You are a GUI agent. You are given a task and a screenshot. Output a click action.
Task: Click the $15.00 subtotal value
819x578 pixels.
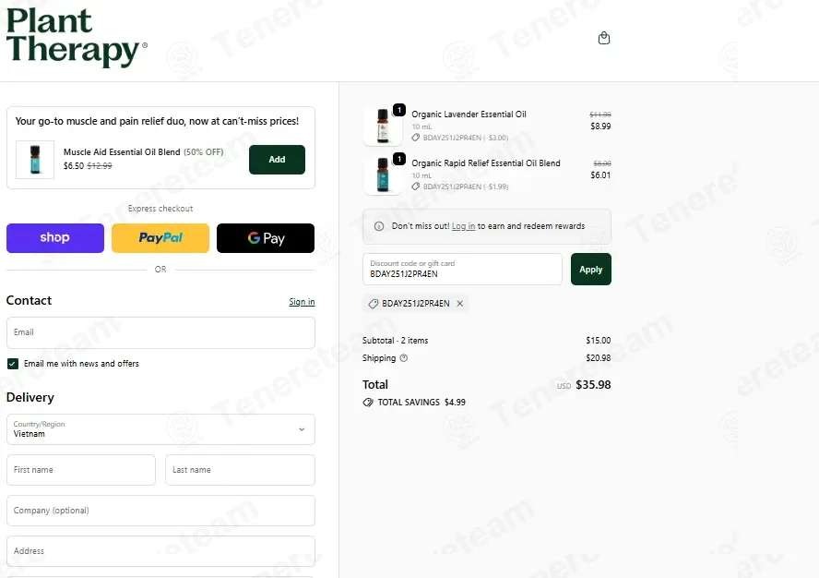coord(599,341)
